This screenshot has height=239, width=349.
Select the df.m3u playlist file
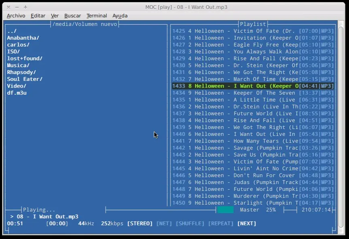pyautogui.click(x=17, y=93)
